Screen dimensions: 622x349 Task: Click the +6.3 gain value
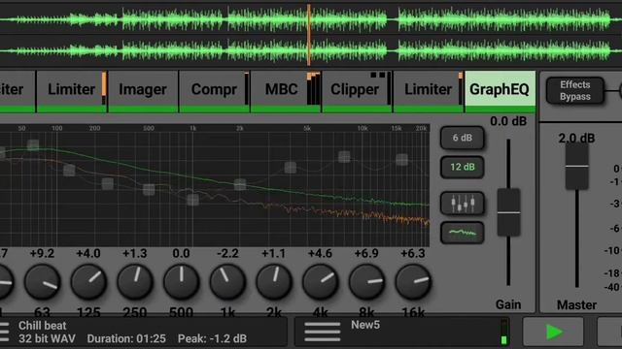point(413,253)
